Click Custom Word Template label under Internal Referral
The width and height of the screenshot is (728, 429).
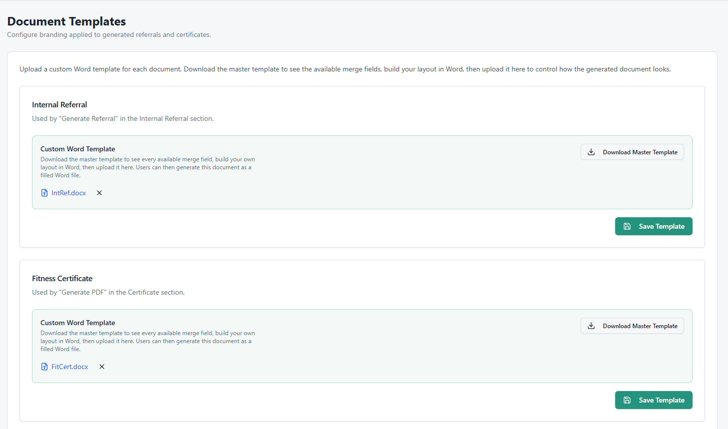pos(78,149)
